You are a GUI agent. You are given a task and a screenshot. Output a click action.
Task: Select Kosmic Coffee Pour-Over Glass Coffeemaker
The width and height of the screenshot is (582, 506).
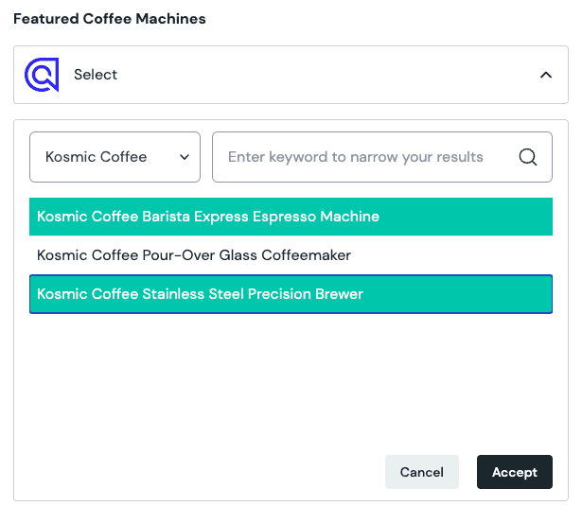tap(291, 255)
